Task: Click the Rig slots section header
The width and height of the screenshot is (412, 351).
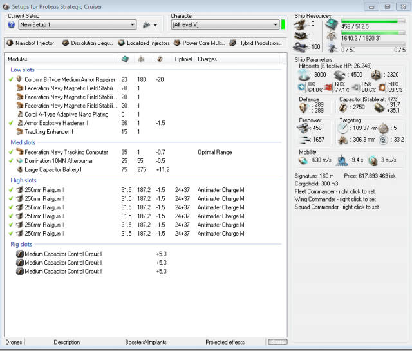Action: [x=21, y=244]
